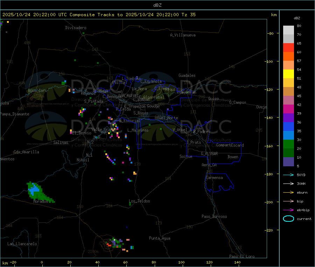Click the R_Padre map label
Screen dimensions: 315x267
(201, 132)
